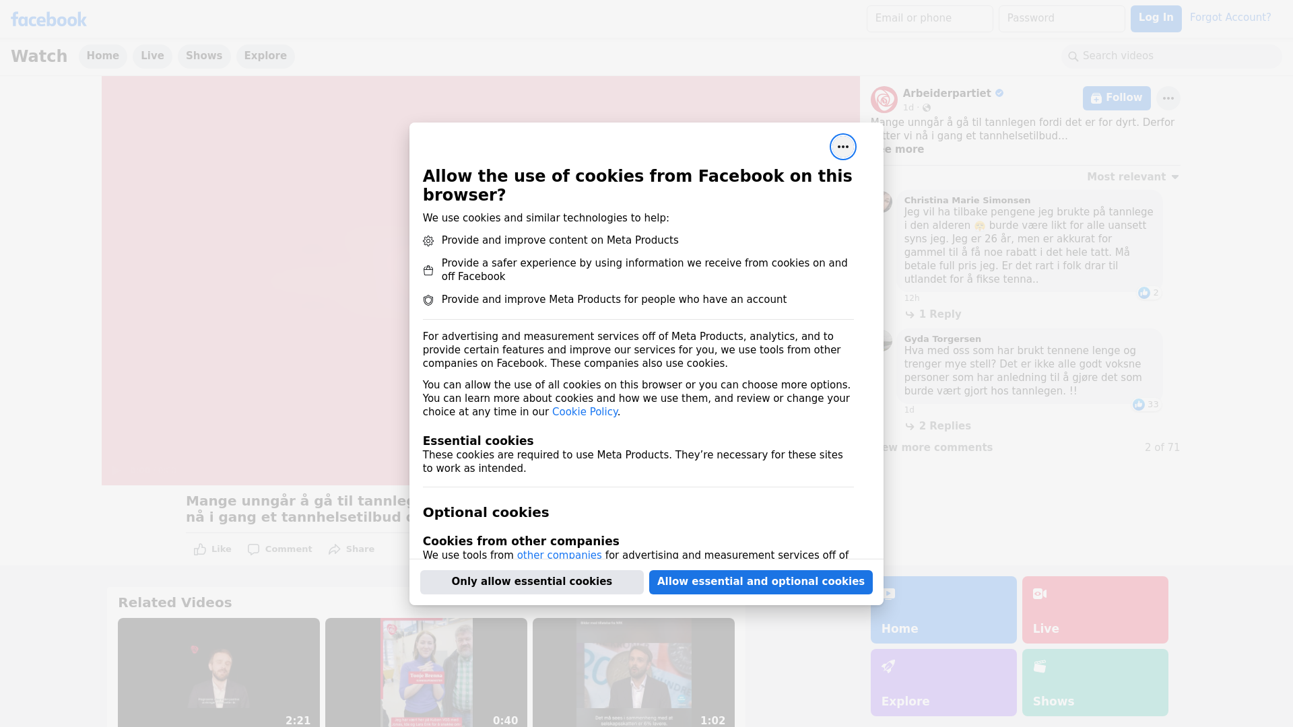Viewport: 1293px width, 727px height.
Task: Click the verified badge next to Arbeiderpartiet
Action: click(999, 94)
